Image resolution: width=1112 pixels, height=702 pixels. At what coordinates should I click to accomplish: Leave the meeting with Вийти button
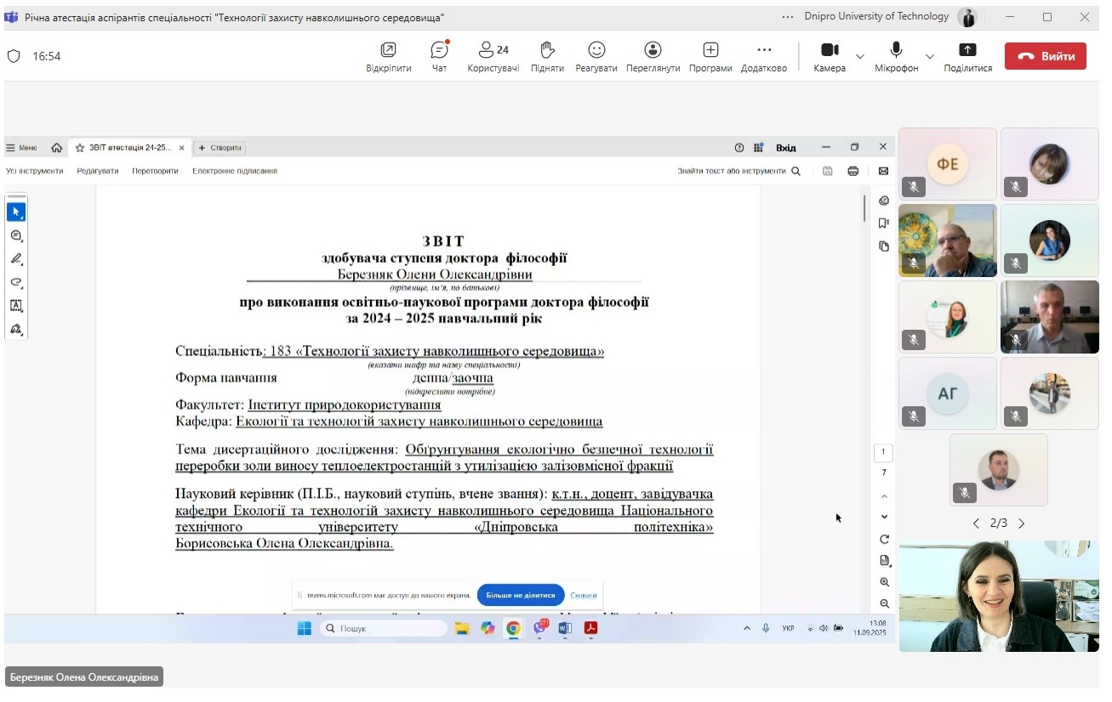click(x=1045, y=56)
